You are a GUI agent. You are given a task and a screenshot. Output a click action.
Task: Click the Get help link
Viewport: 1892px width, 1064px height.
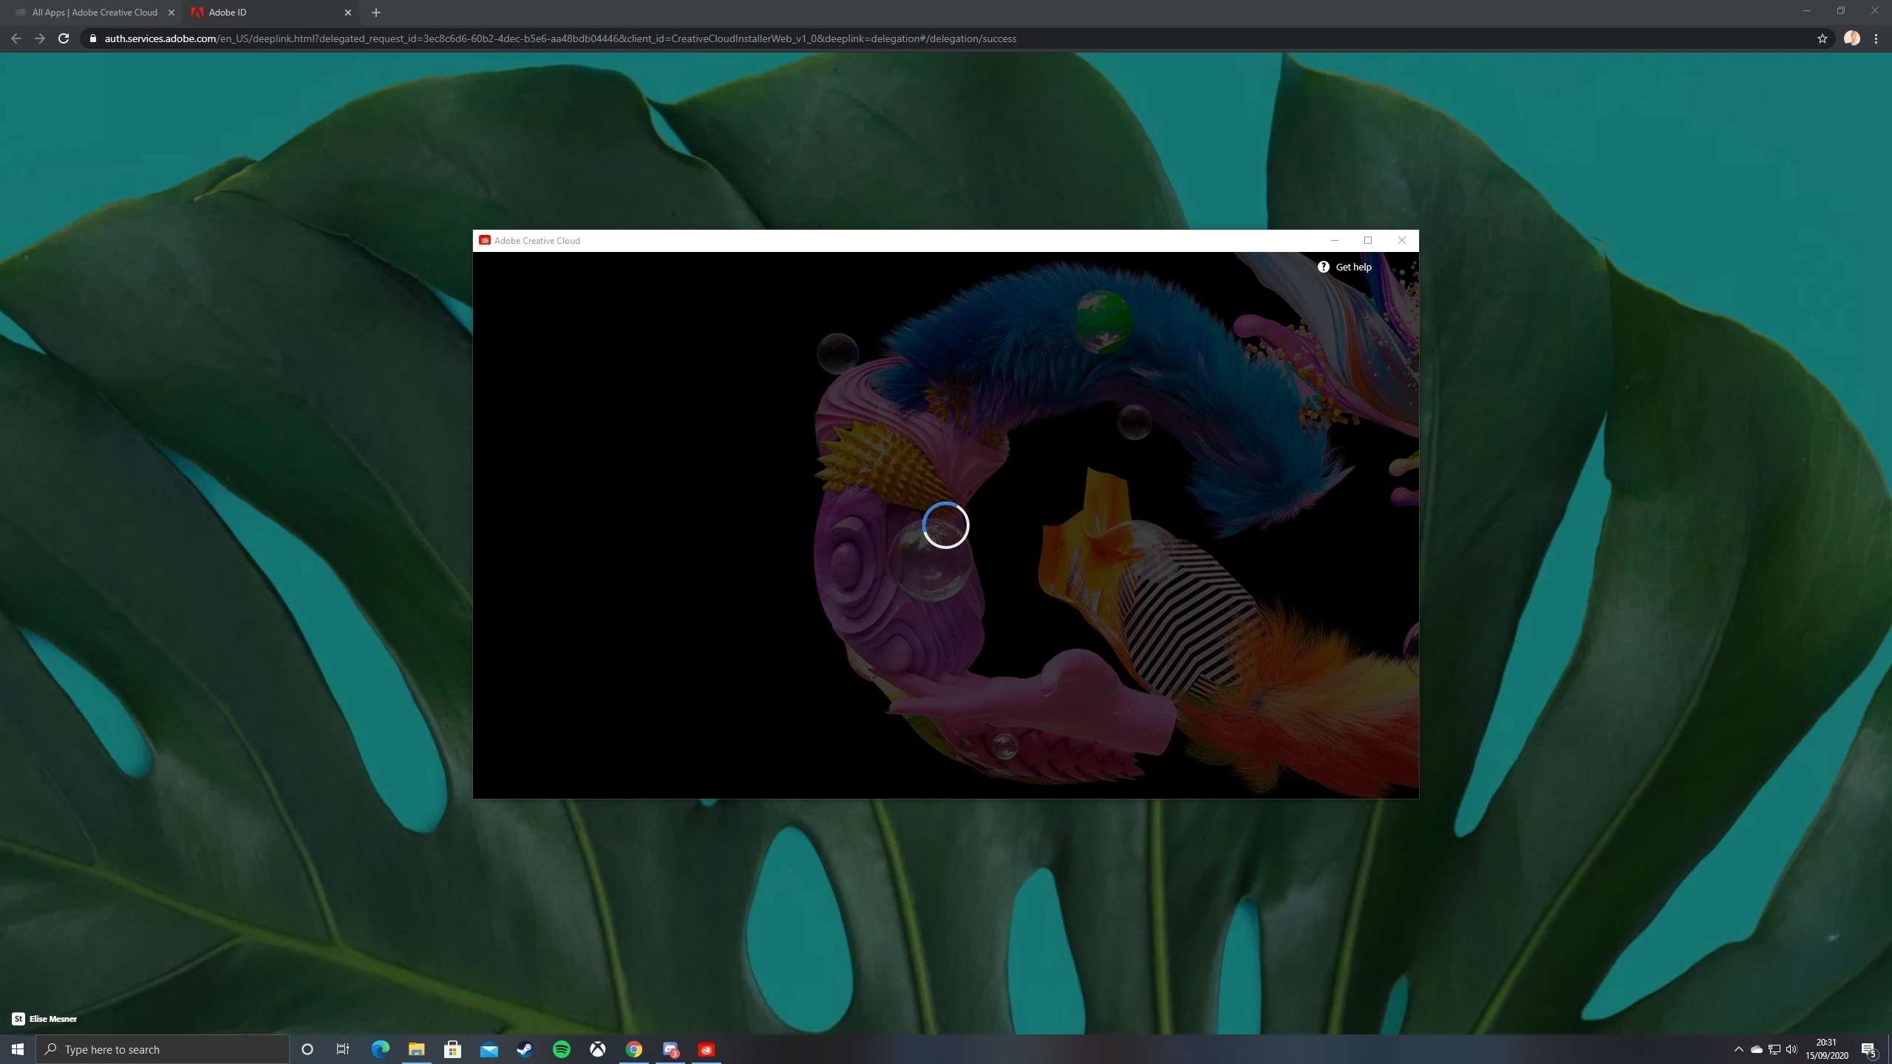[x=1353, y=267]
